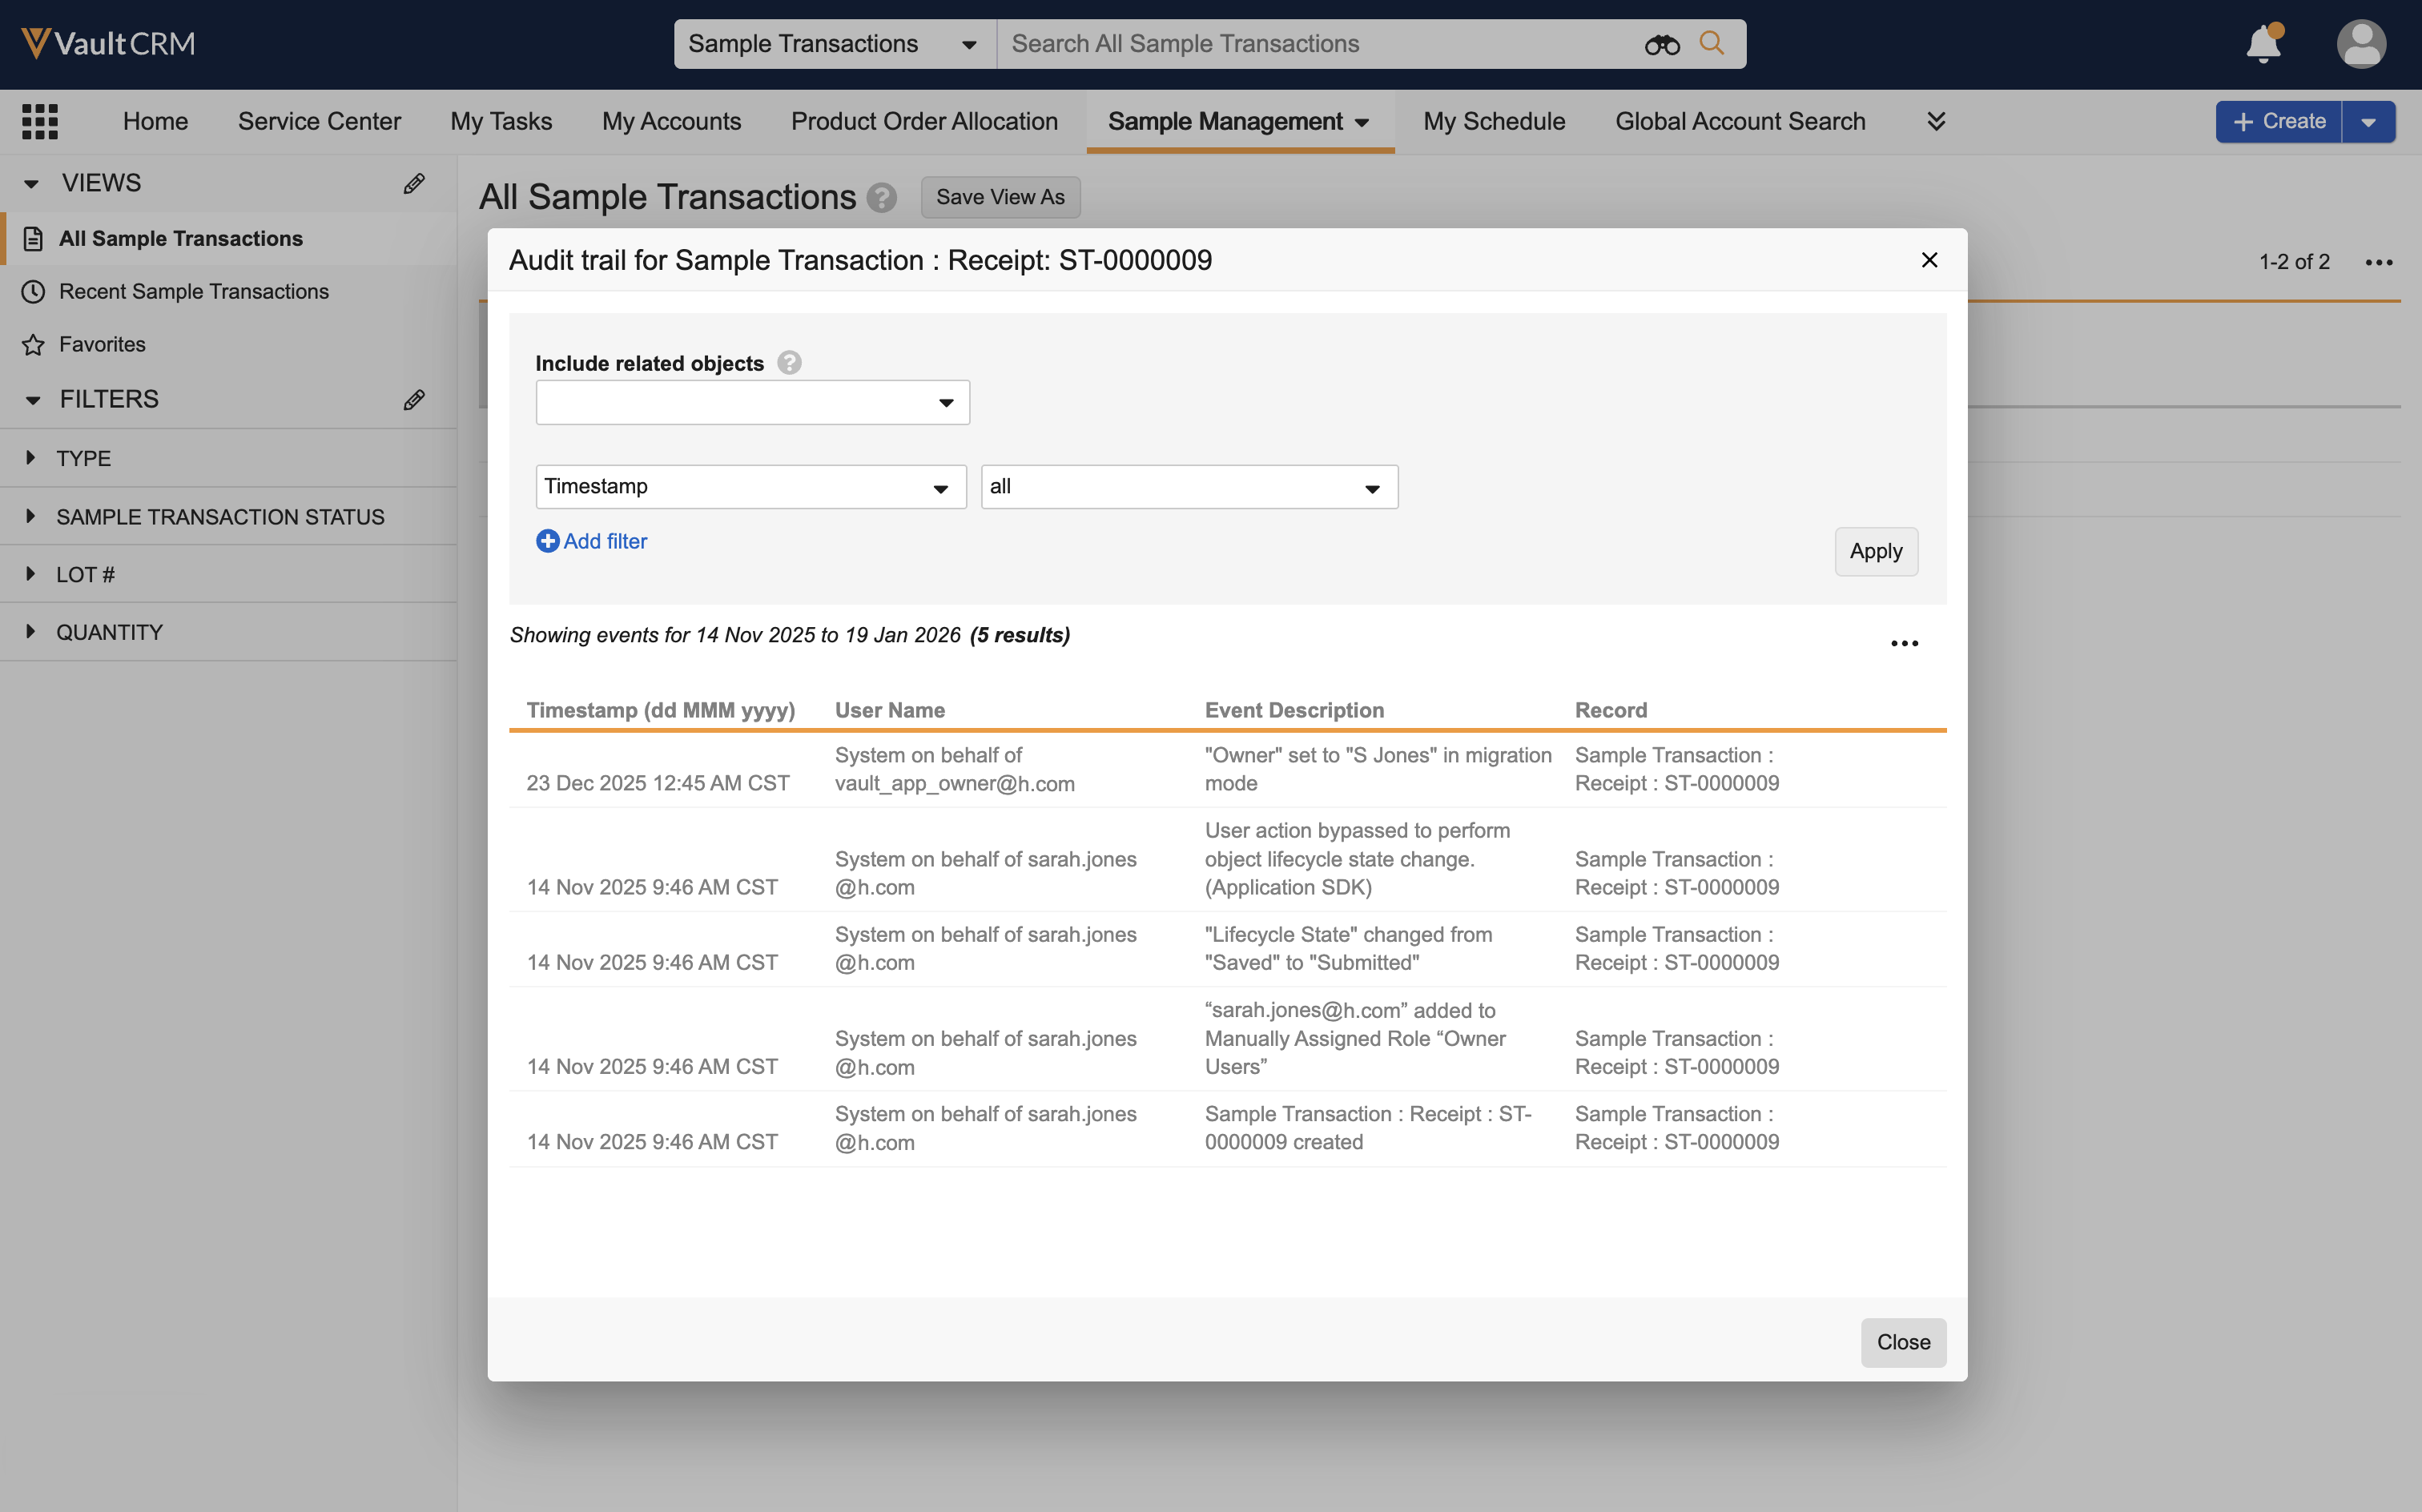Click help icon next to Include related objects
Screen dimensions: 2422x1512
click(x=789, y=363)
